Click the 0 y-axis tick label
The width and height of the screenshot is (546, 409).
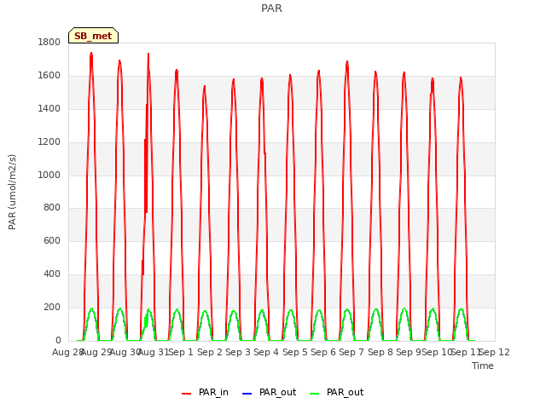tap(58, 341)
